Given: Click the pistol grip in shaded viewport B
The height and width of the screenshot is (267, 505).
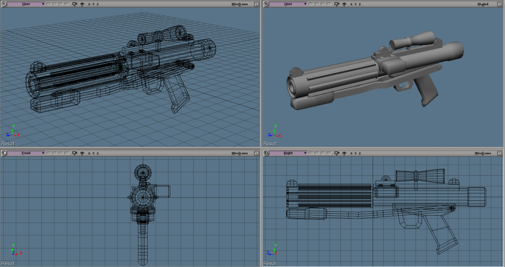Looking at the screenshot, I should (426, 90).
